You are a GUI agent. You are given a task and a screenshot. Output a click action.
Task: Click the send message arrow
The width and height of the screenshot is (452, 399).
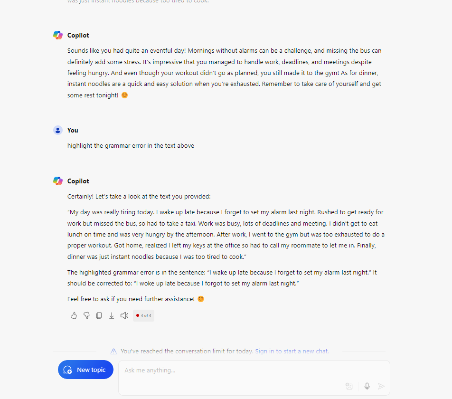[381, 386]
